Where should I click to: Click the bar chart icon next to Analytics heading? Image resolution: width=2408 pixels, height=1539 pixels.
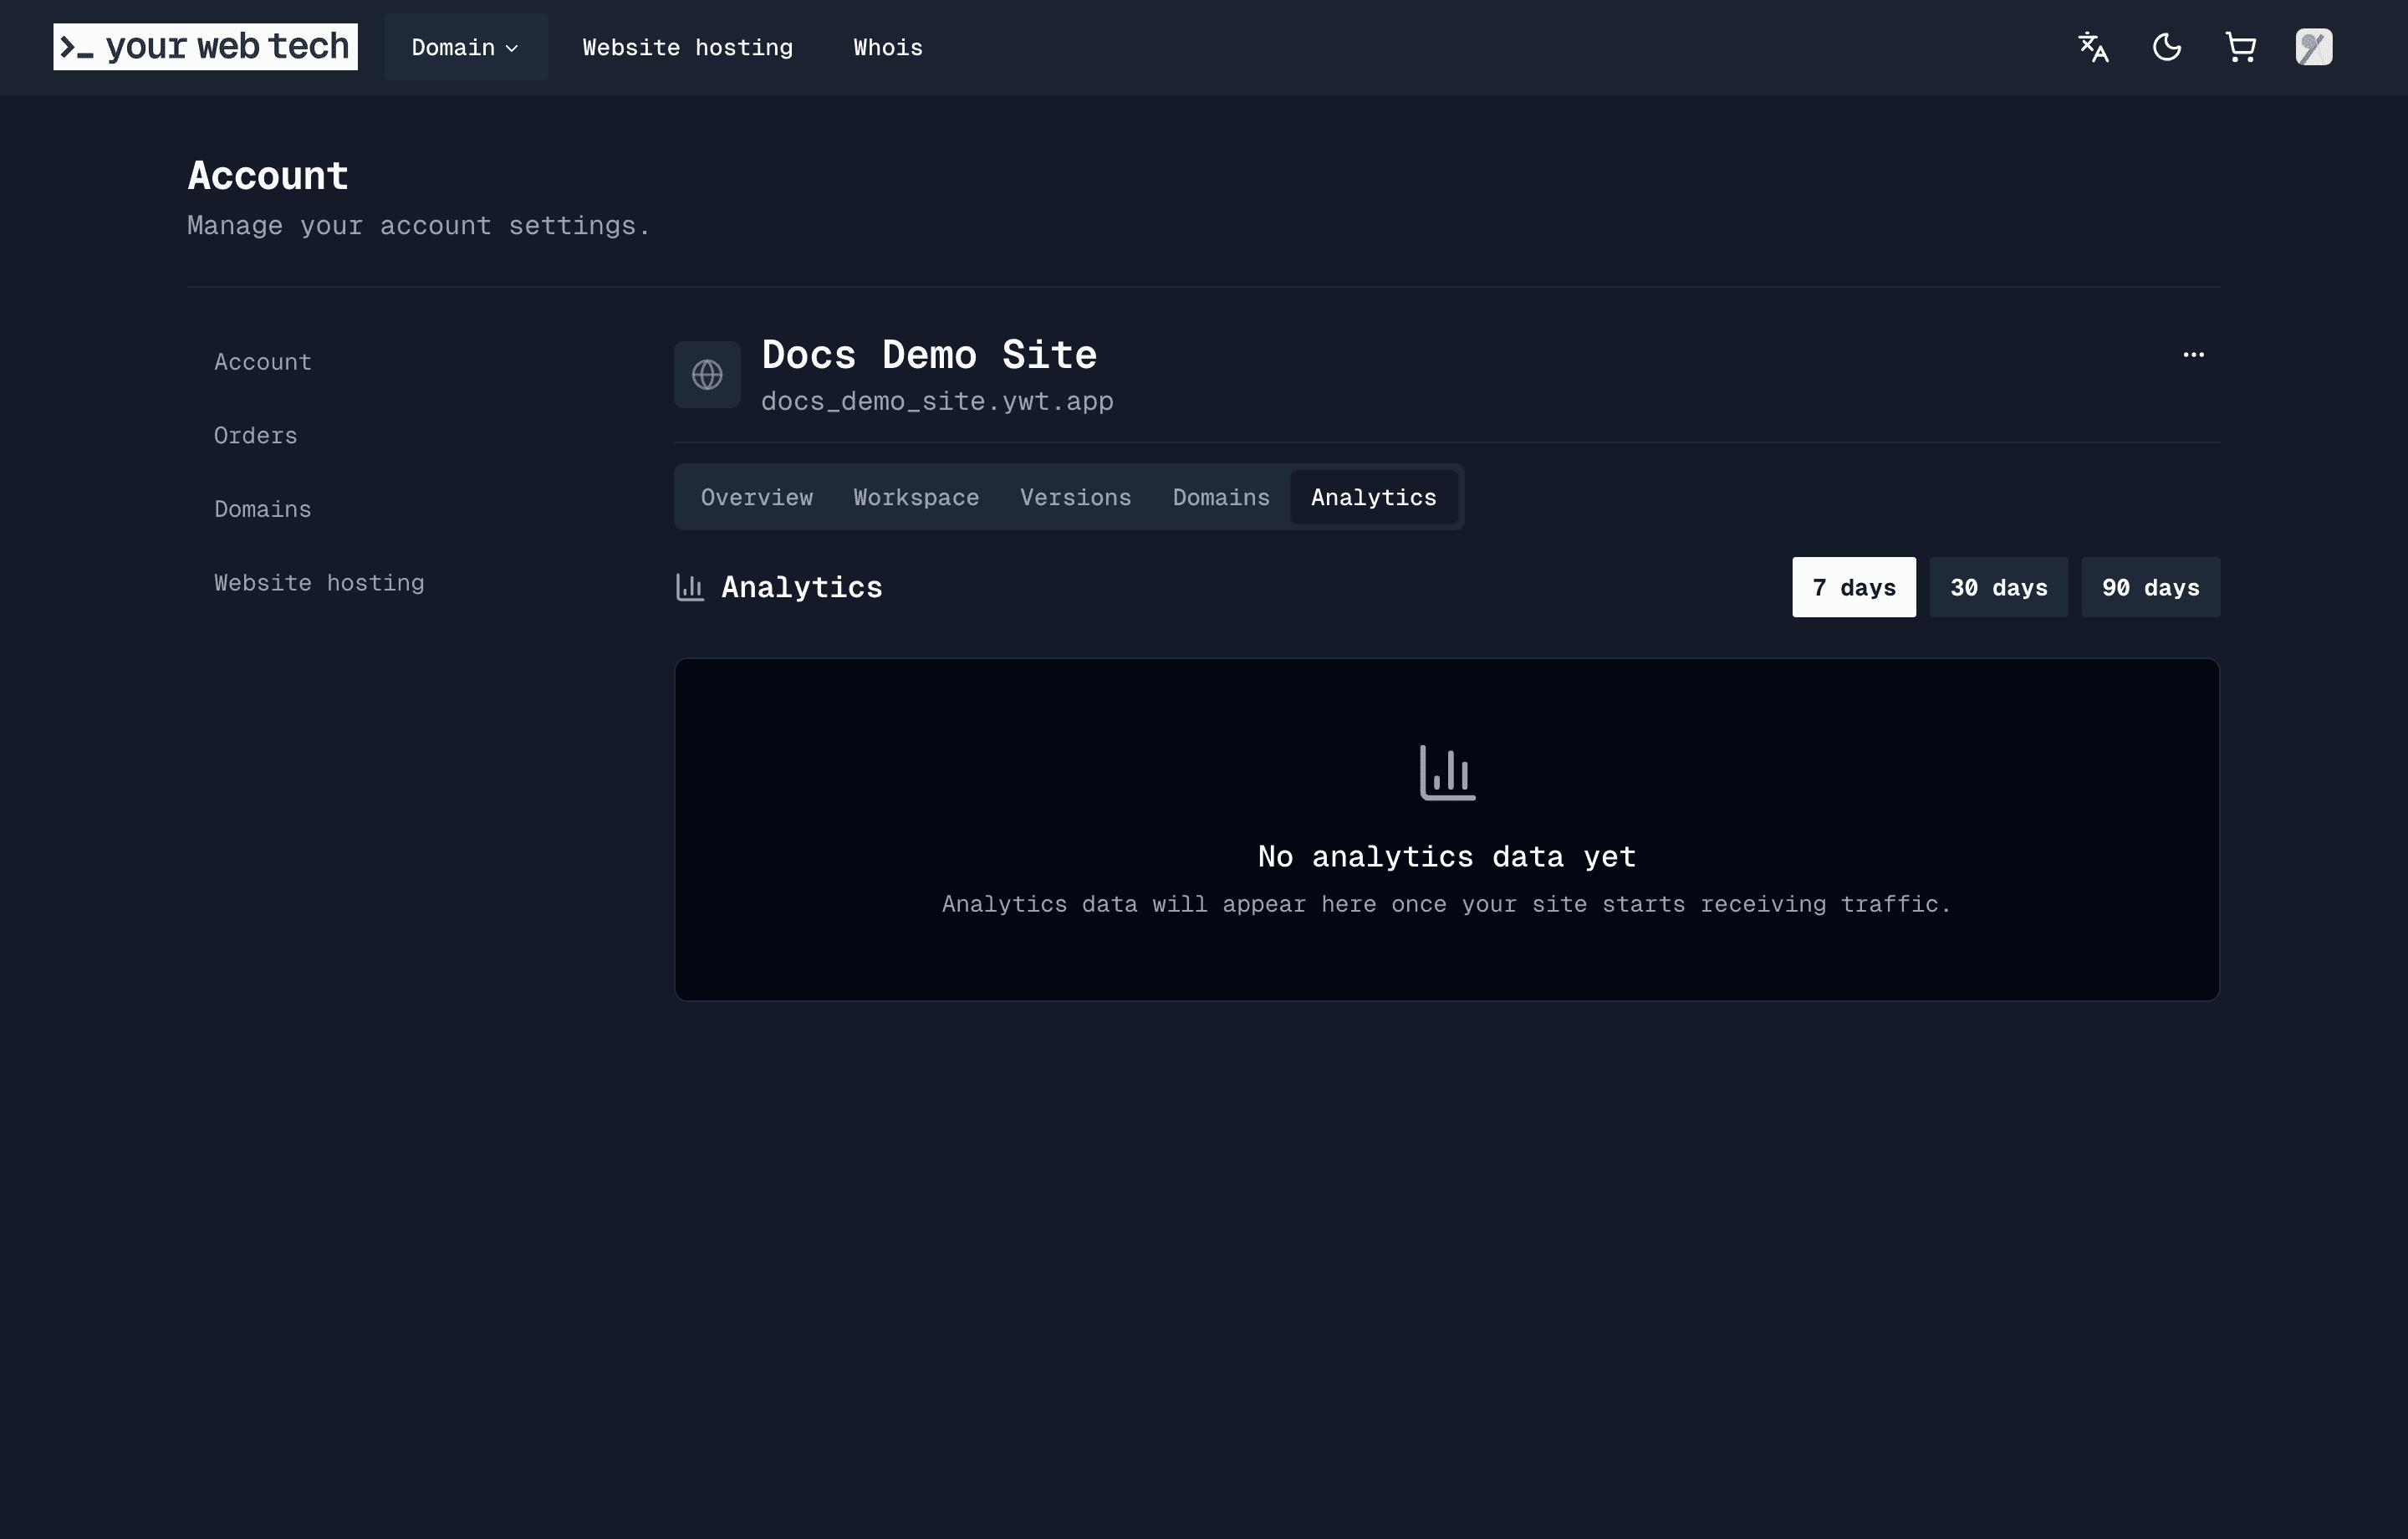pos(690,587)
